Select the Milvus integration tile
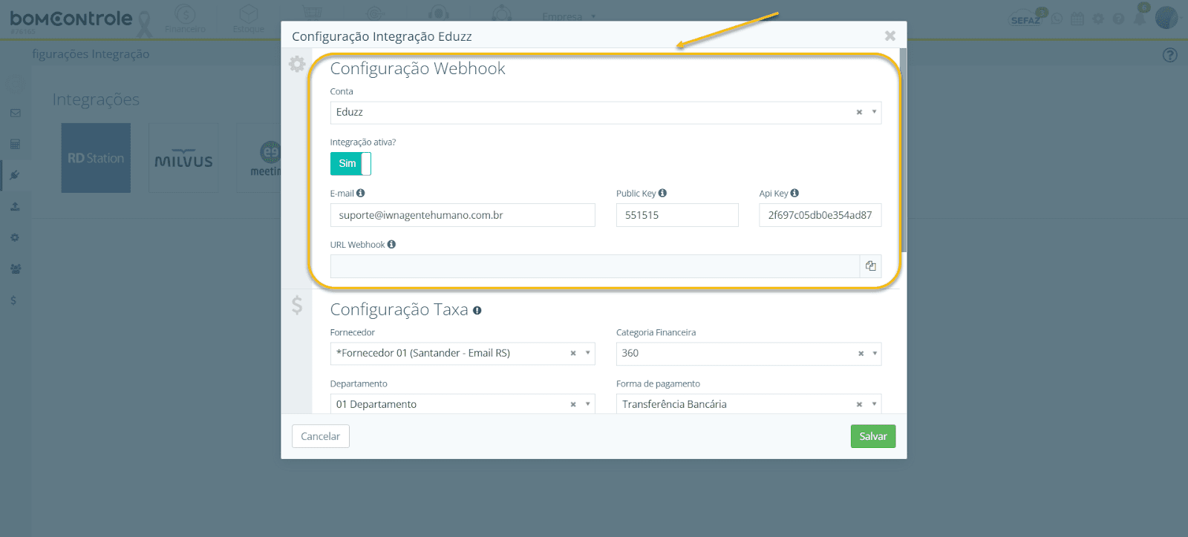This screenshot has height=537, width=1188. coord(183,158)
